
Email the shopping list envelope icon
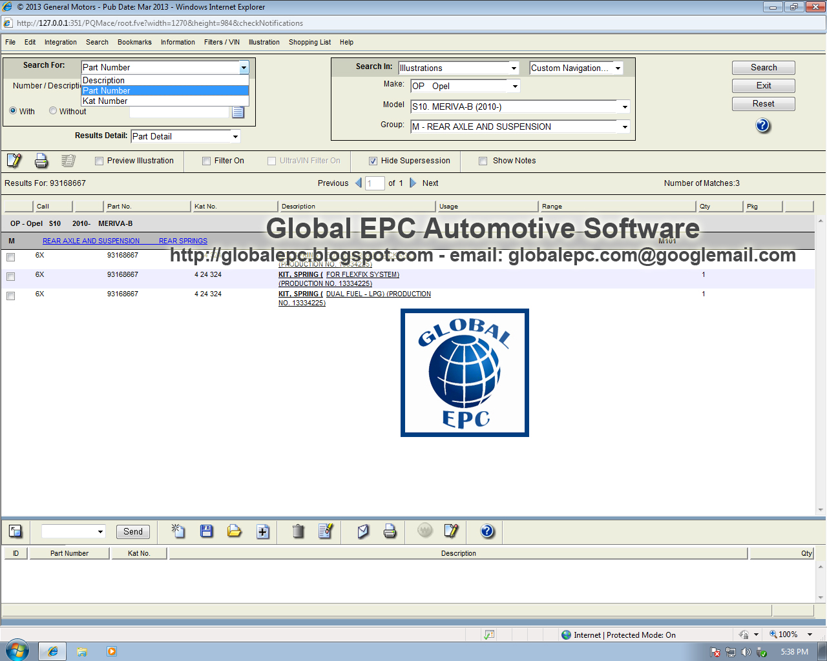363,531
